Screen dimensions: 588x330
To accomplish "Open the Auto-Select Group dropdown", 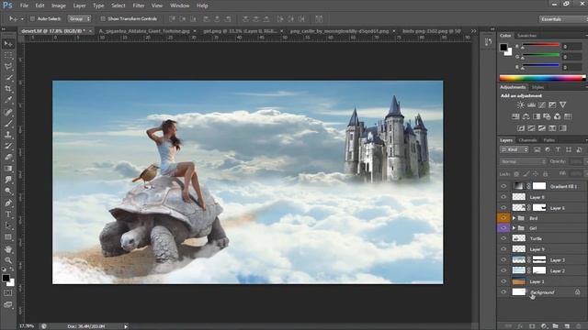I will click(79, 18).
